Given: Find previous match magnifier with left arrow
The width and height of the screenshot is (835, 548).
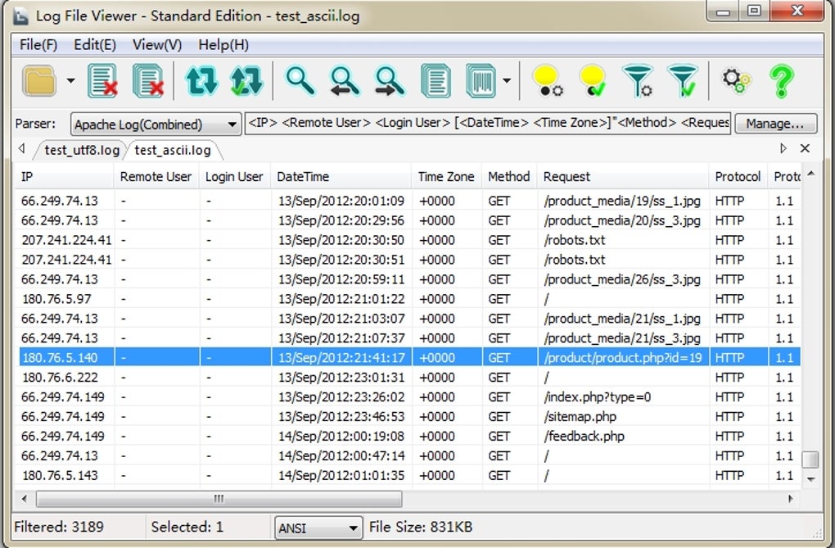Looking at the screenshot, I should click(345, 81).
